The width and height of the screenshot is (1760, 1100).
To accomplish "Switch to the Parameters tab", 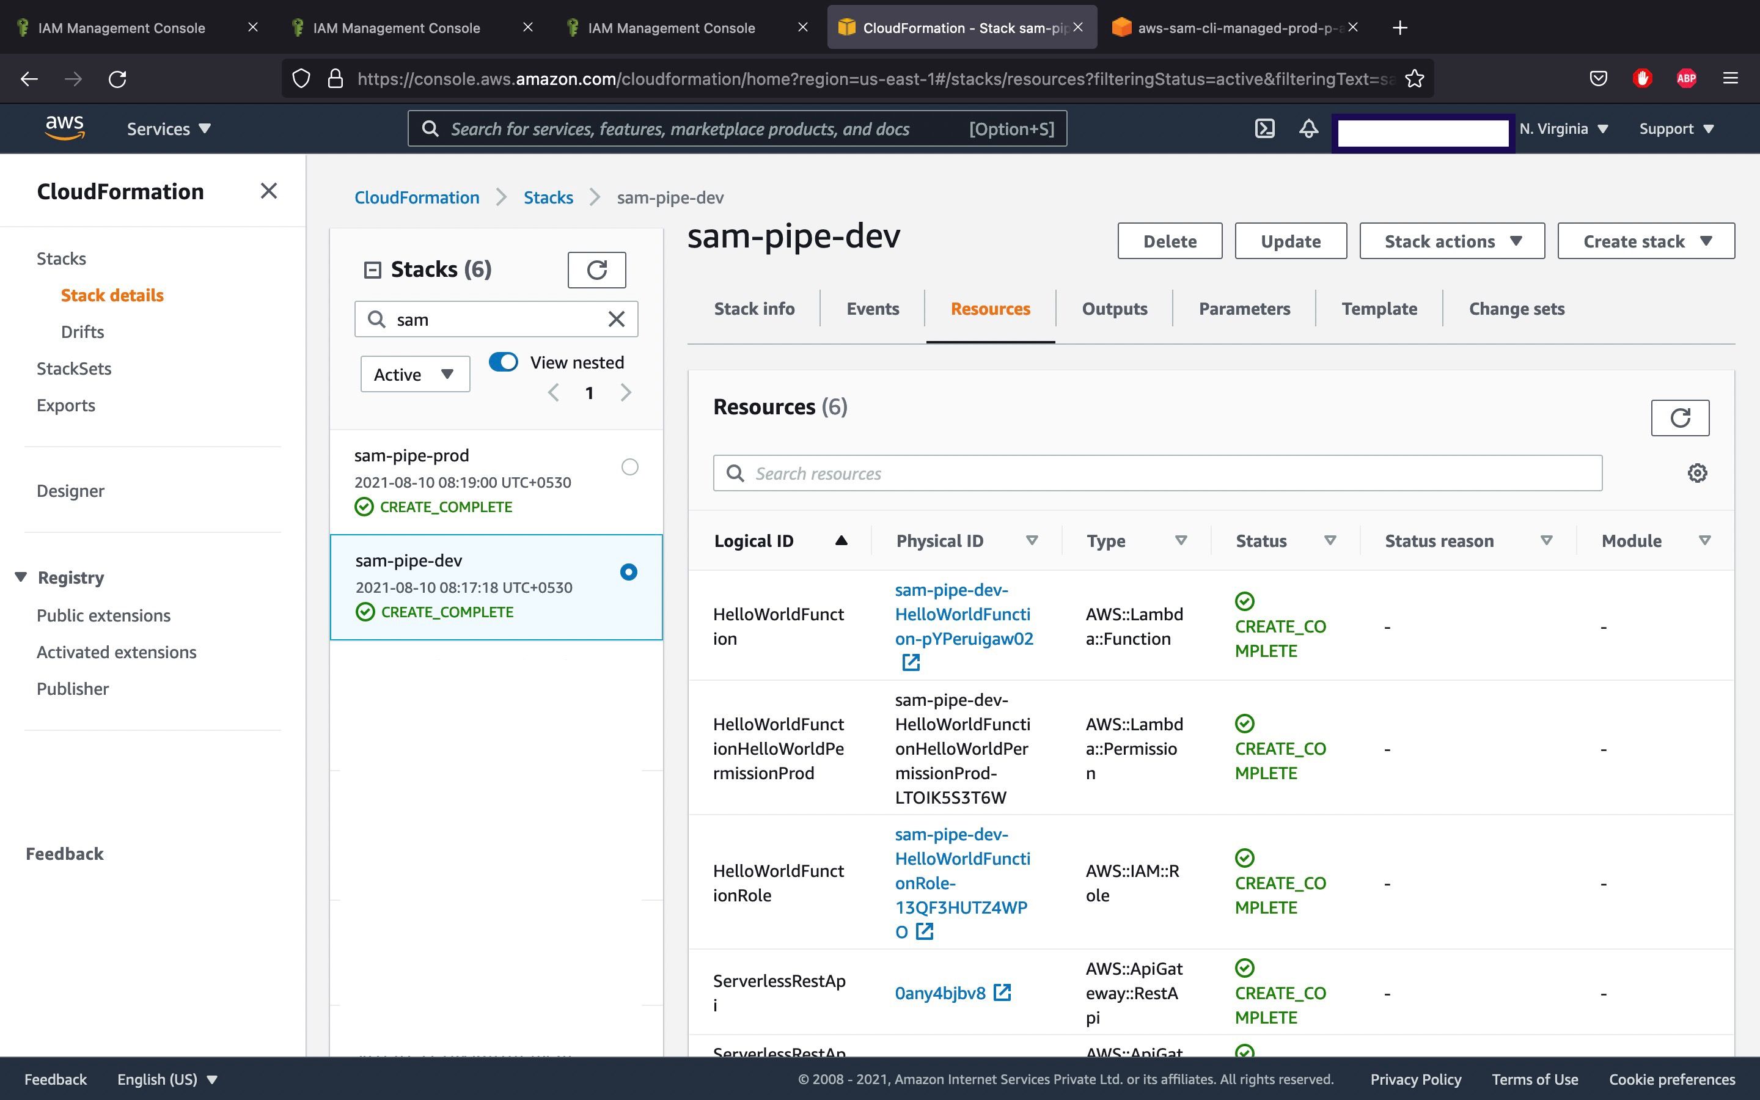I will (x=1244, y=309).
